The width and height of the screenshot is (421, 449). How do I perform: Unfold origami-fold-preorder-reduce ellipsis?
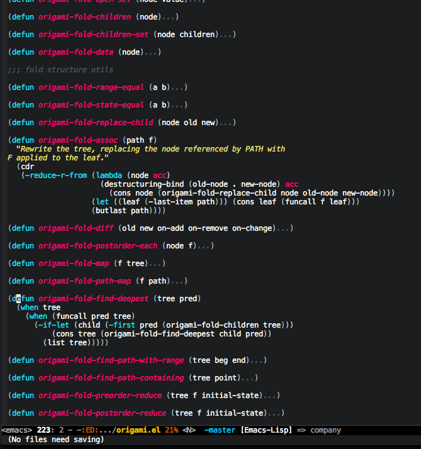pyautogui.click(x=271, y=397)
